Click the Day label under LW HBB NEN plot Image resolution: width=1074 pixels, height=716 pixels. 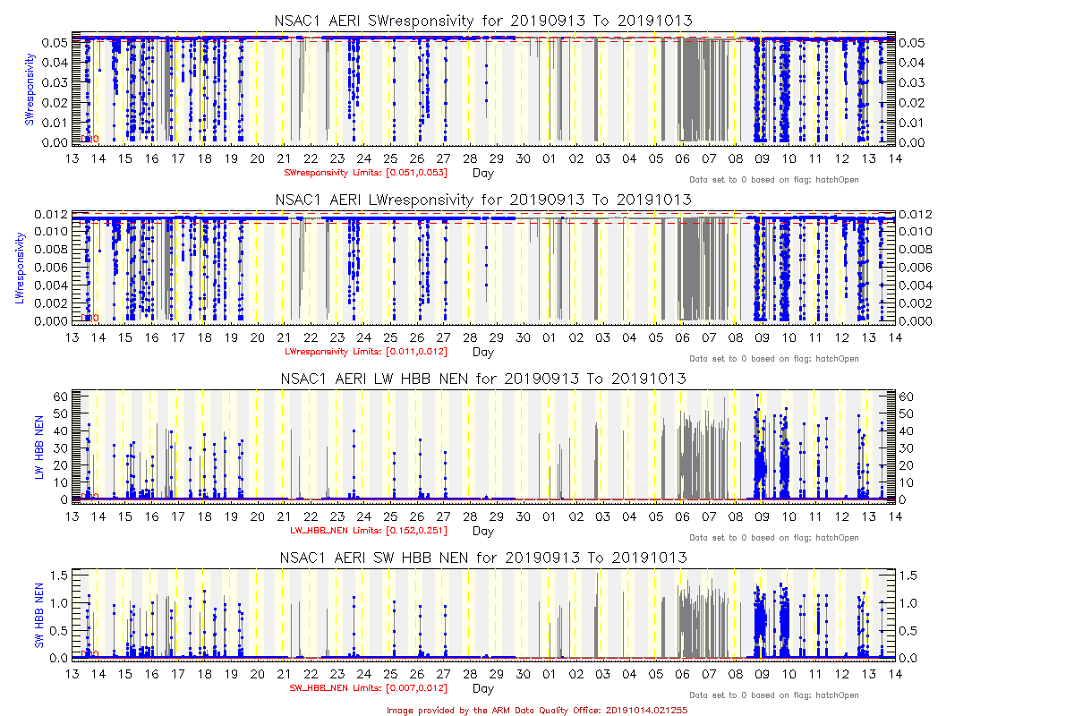click(x=482, y=531)
